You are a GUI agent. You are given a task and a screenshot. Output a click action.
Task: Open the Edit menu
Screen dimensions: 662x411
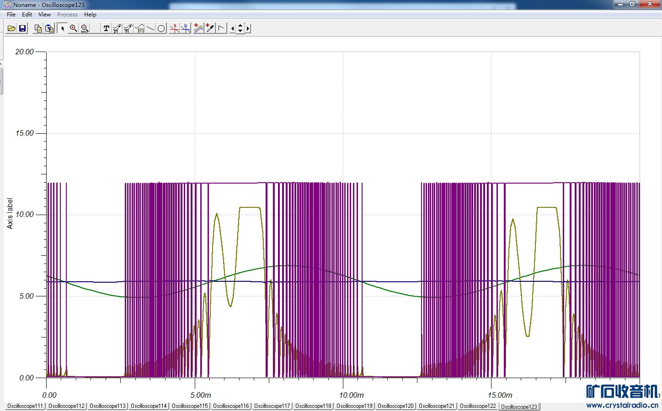[x=27, y=15]
